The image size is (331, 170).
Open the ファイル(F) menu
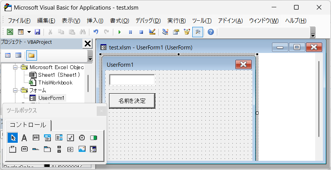click(19, 21)
